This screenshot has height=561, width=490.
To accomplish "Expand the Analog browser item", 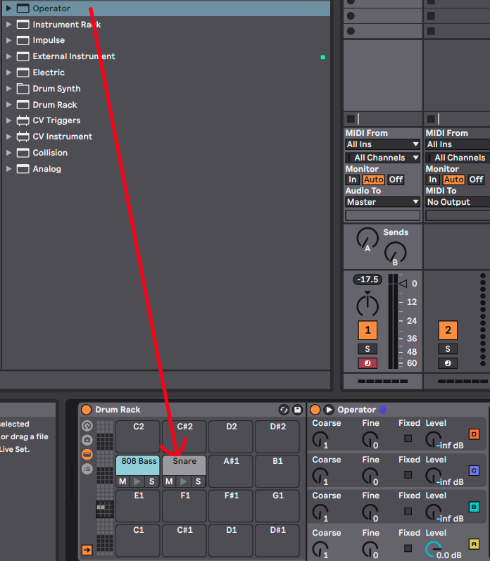I will click(8, 169).
